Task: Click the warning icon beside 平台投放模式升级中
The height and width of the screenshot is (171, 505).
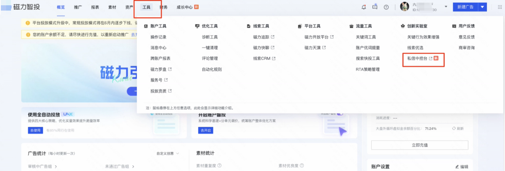Action: click(28, 23)
